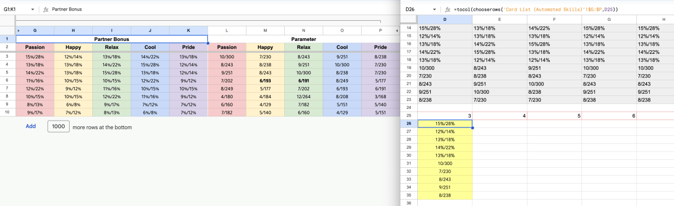Select column header K in left sheet
Image resolution: width=674 pixels, height=206 pixels.
point(188,30)
